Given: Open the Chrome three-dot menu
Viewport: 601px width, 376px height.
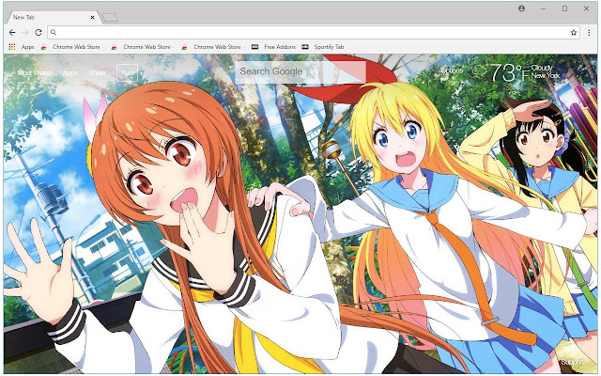Looking at the screenshot, I should (x=589, y=33).
